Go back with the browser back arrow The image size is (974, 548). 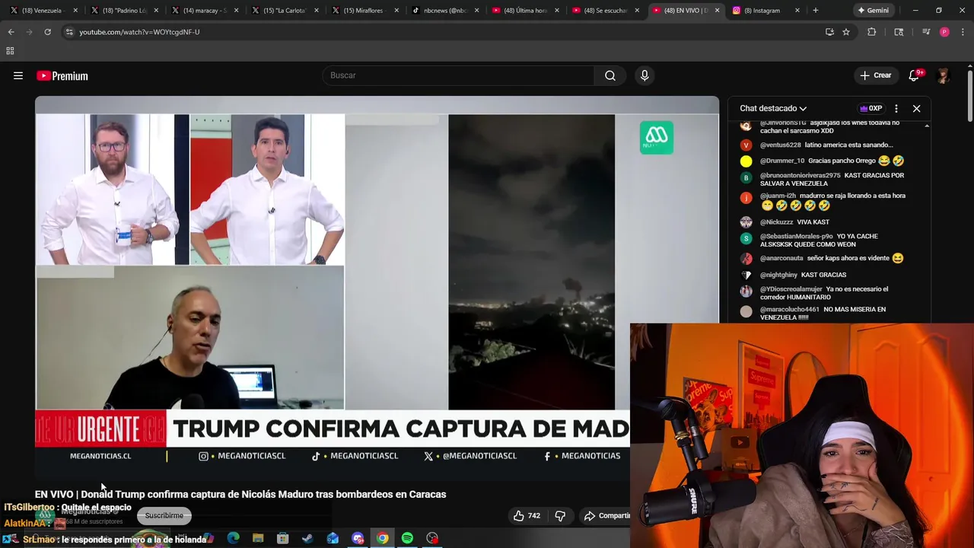click(11, 32)
